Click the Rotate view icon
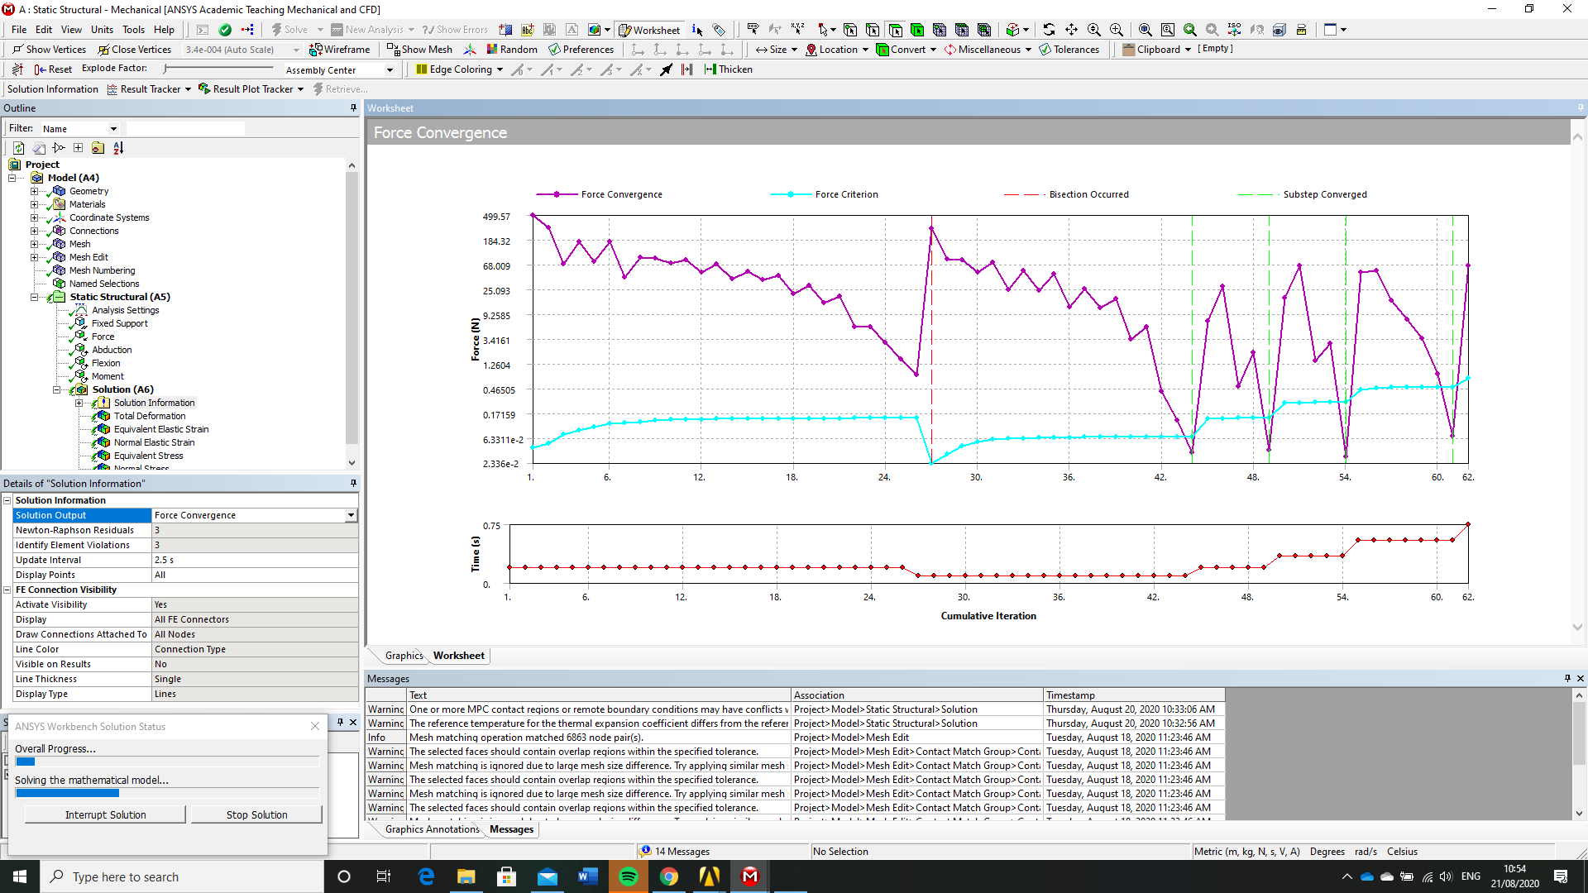1588x893 pixels. (x=1049, y=30)
